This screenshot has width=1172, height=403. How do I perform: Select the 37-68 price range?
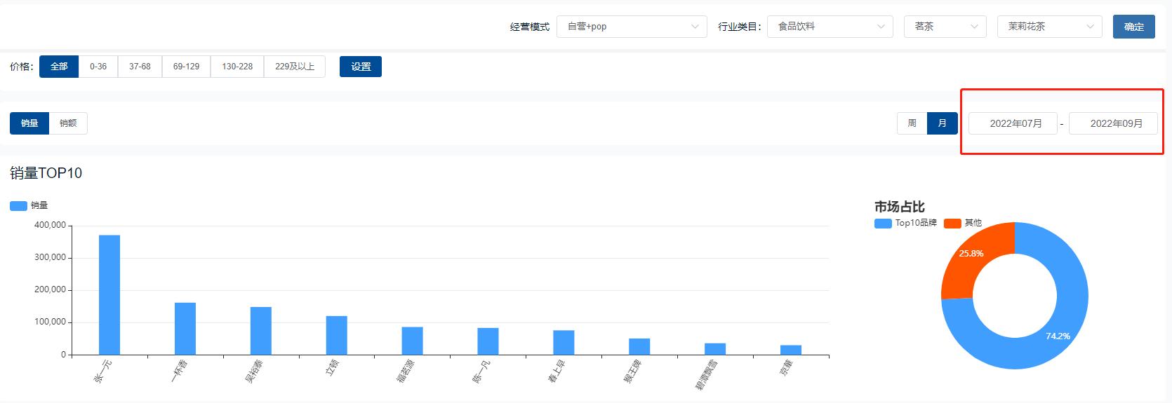(140, 67)
